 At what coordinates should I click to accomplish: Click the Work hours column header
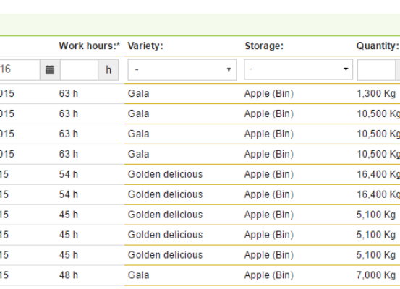click(x=89, y=46)
